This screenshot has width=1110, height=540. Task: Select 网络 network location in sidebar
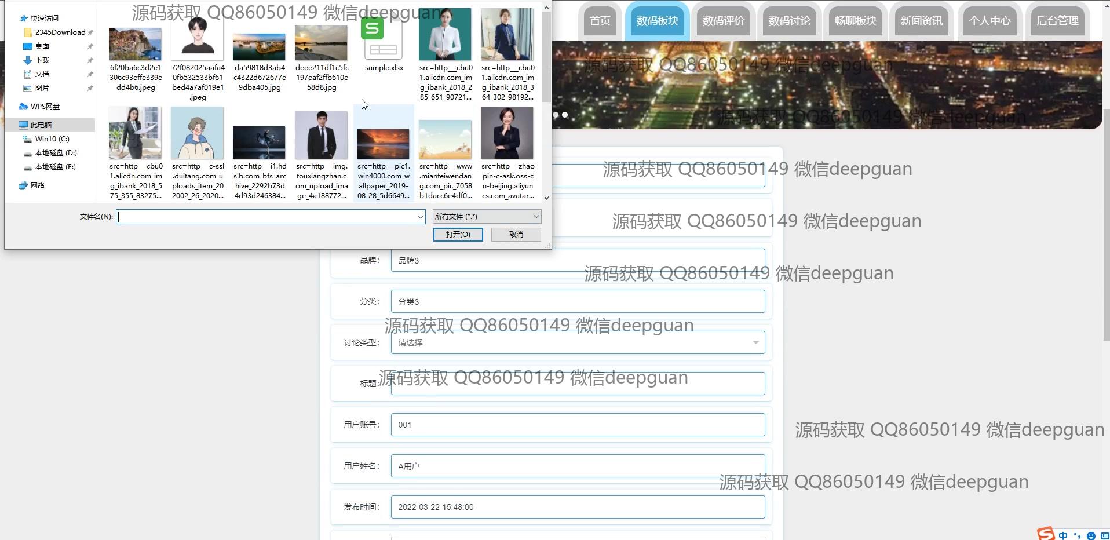click(37, 185)
